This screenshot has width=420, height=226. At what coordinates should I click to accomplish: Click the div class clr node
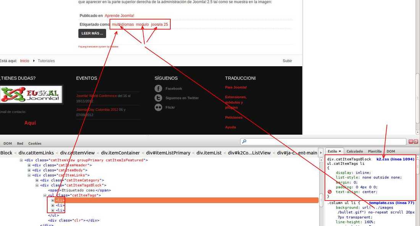tap(74, 220)
